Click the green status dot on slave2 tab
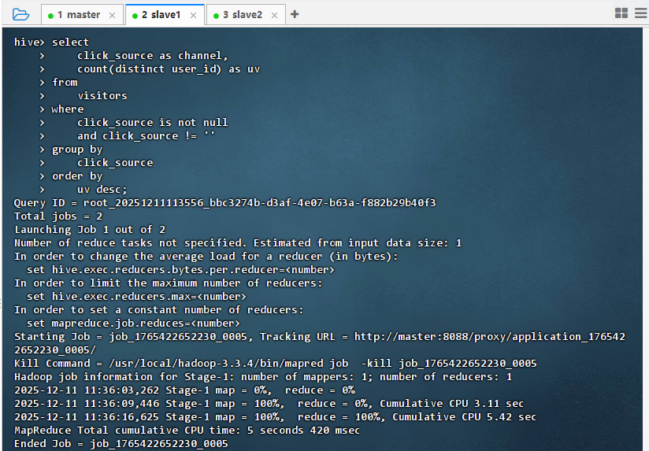The height and width of the screenshot is (451, 649). coord(216,16)
